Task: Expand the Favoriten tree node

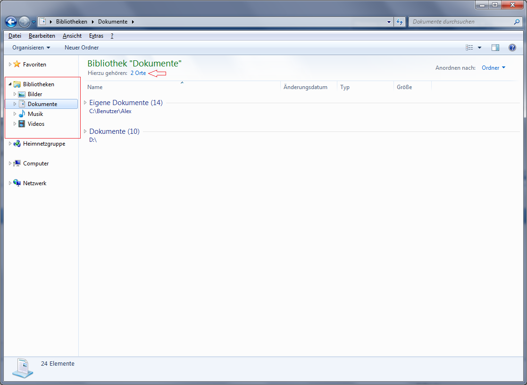Action: pos(10,64)
